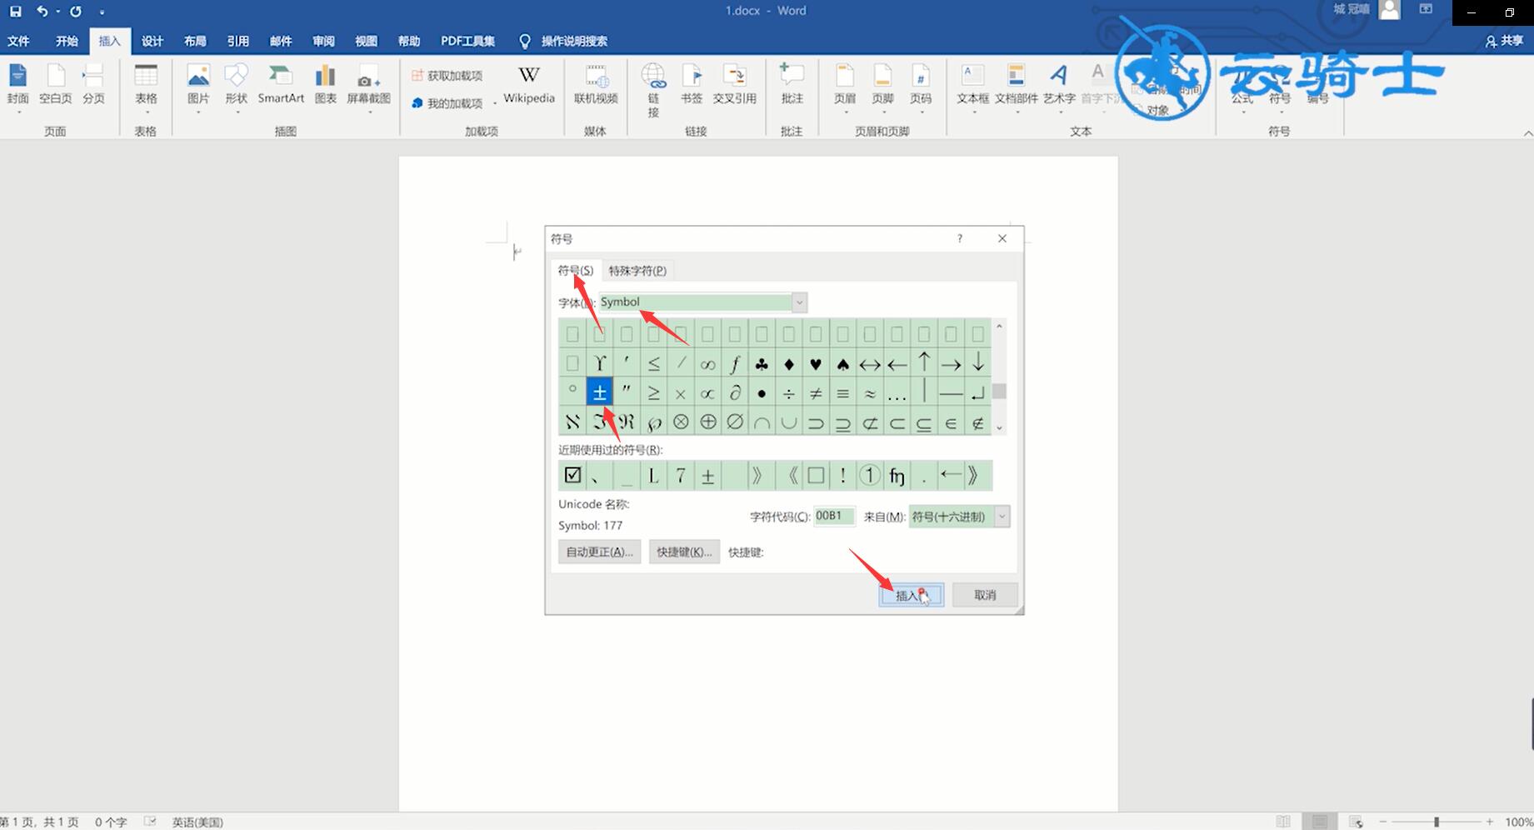Open 页脚 footer options
Image resolution: width=1534 pixels, height=830 pixels.
tap(882, 87)
